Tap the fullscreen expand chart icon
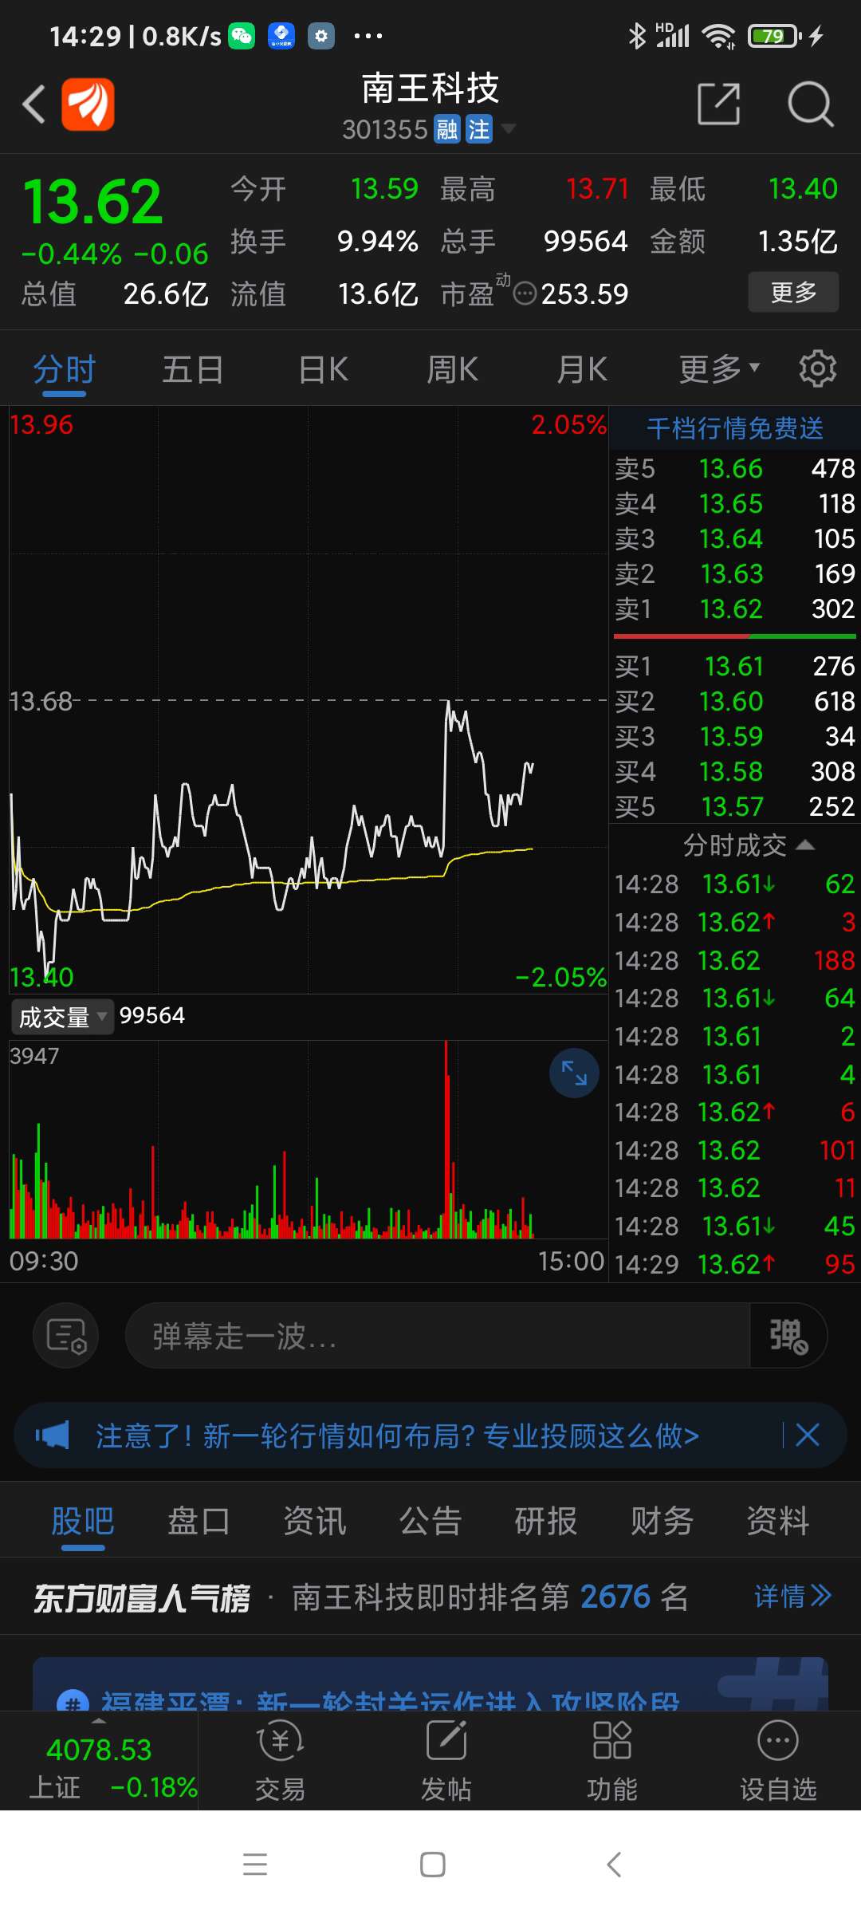Image resolution: width=861 pixels, height=1914 pixels. tap(574, 1073)
